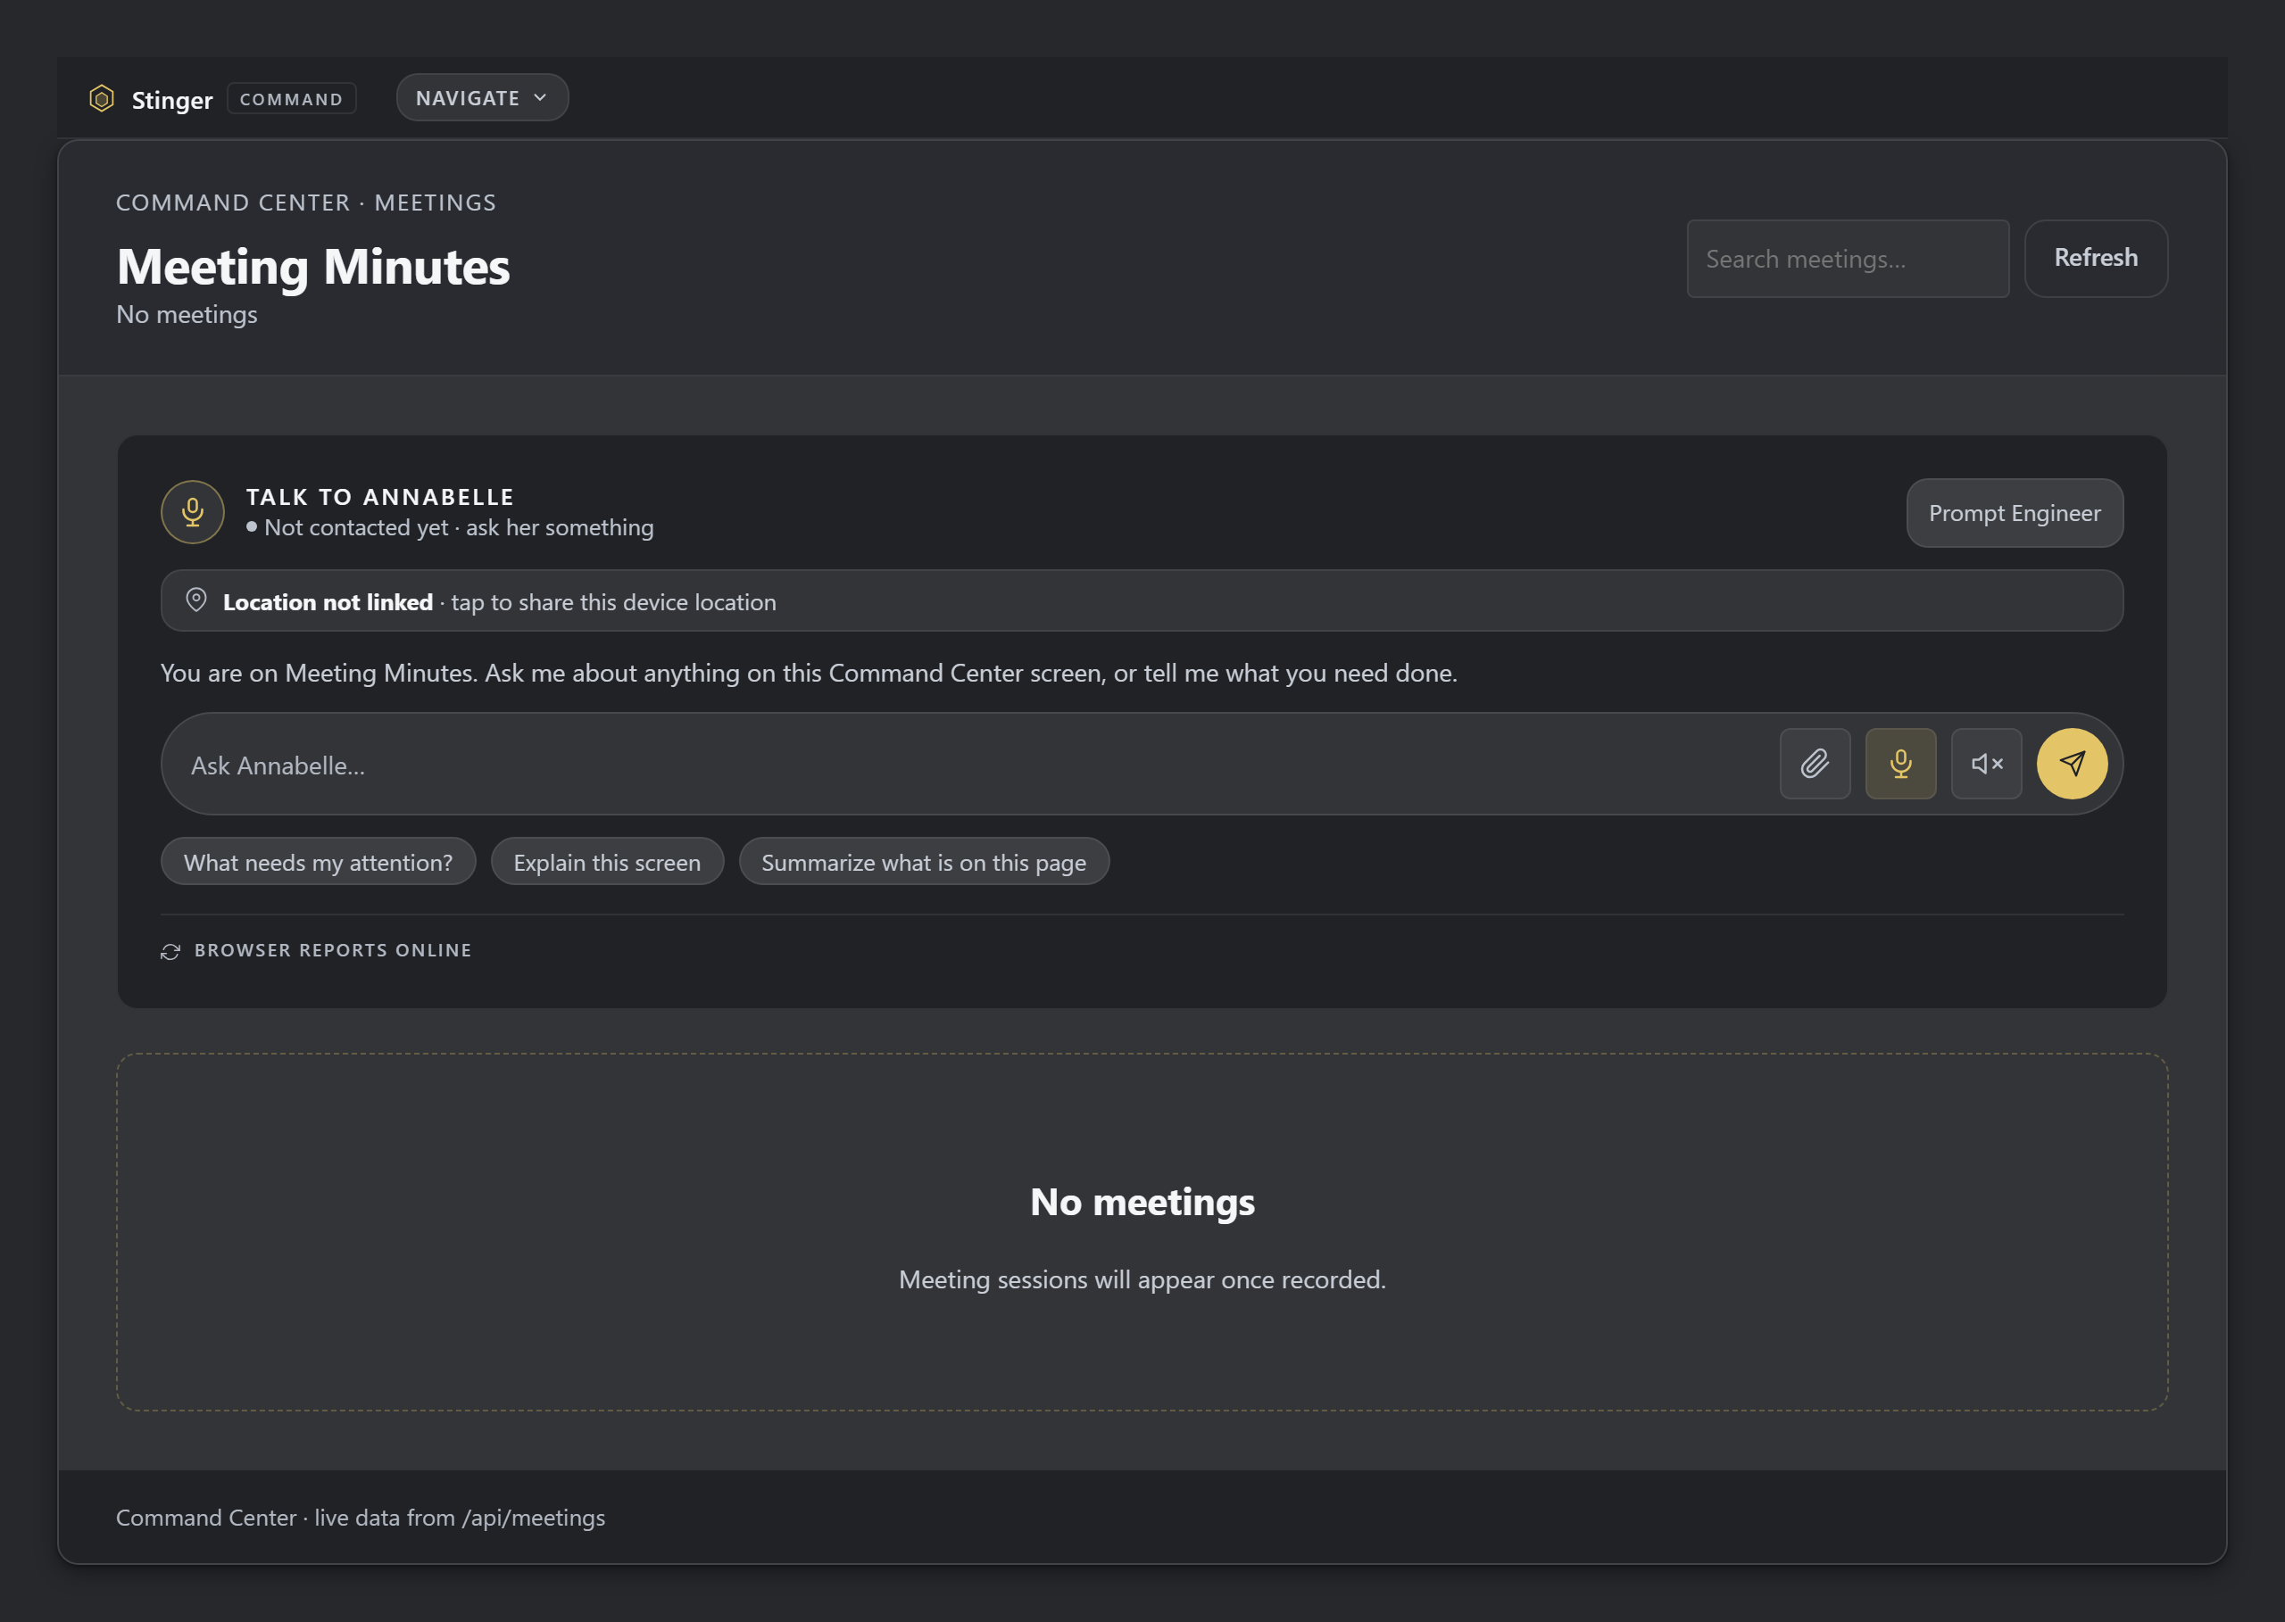Click the sync icon beside Browser Reports Online

click(170, 951)
